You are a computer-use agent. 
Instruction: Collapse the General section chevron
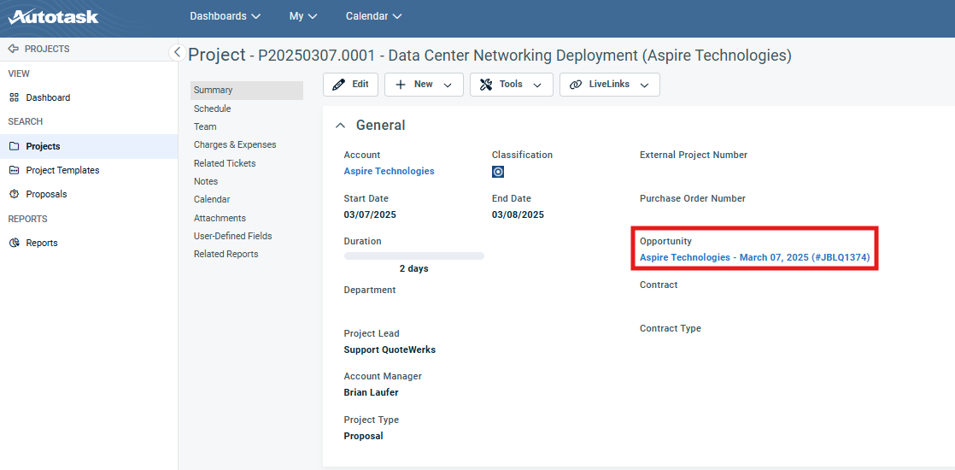point(340,125)
